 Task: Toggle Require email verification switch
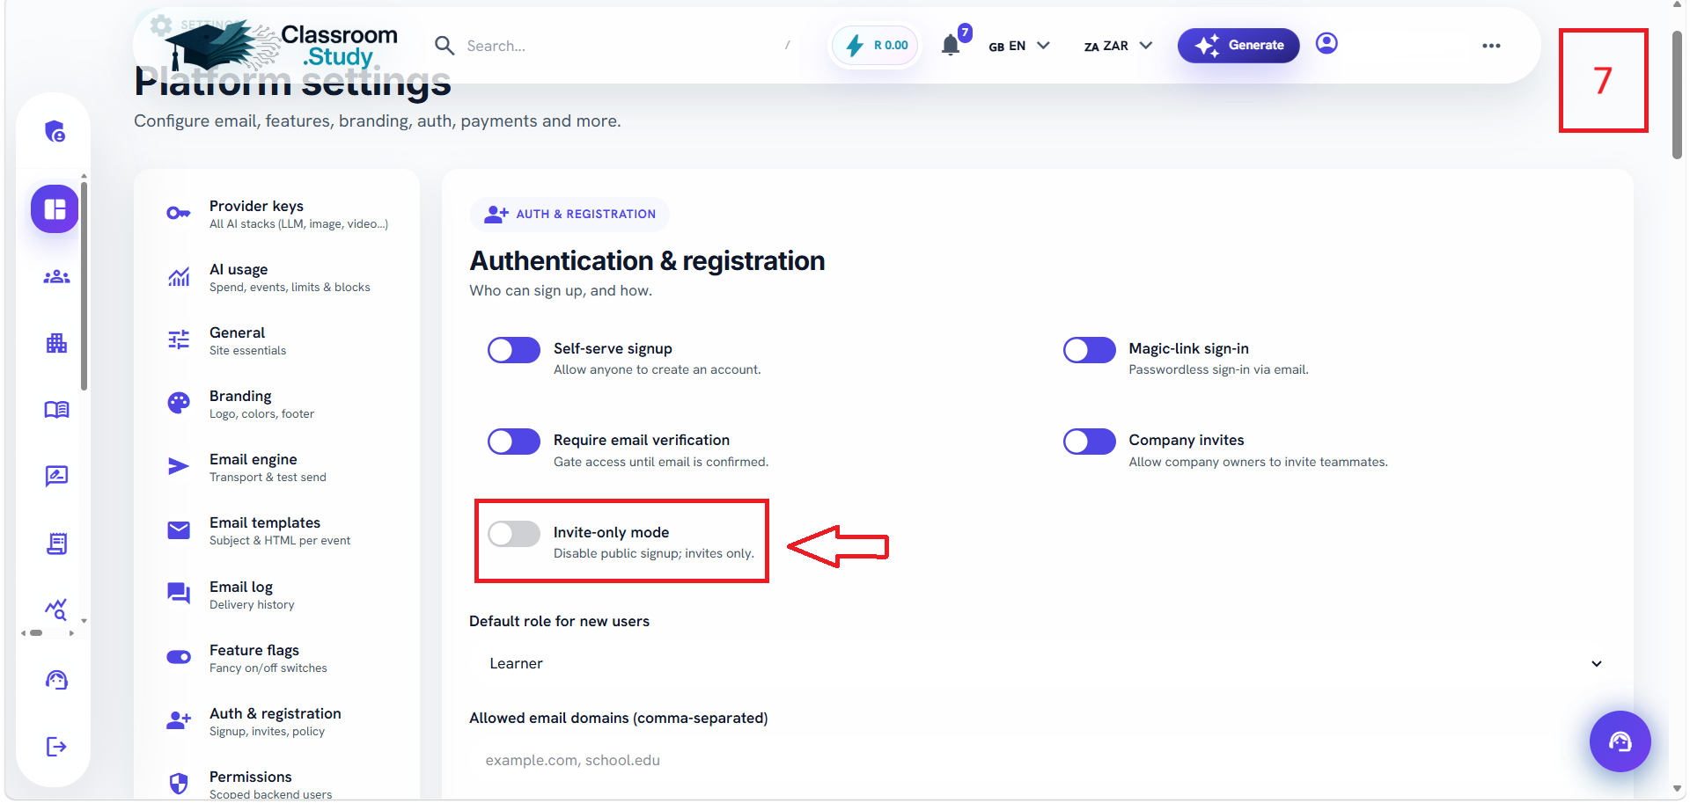514,442
